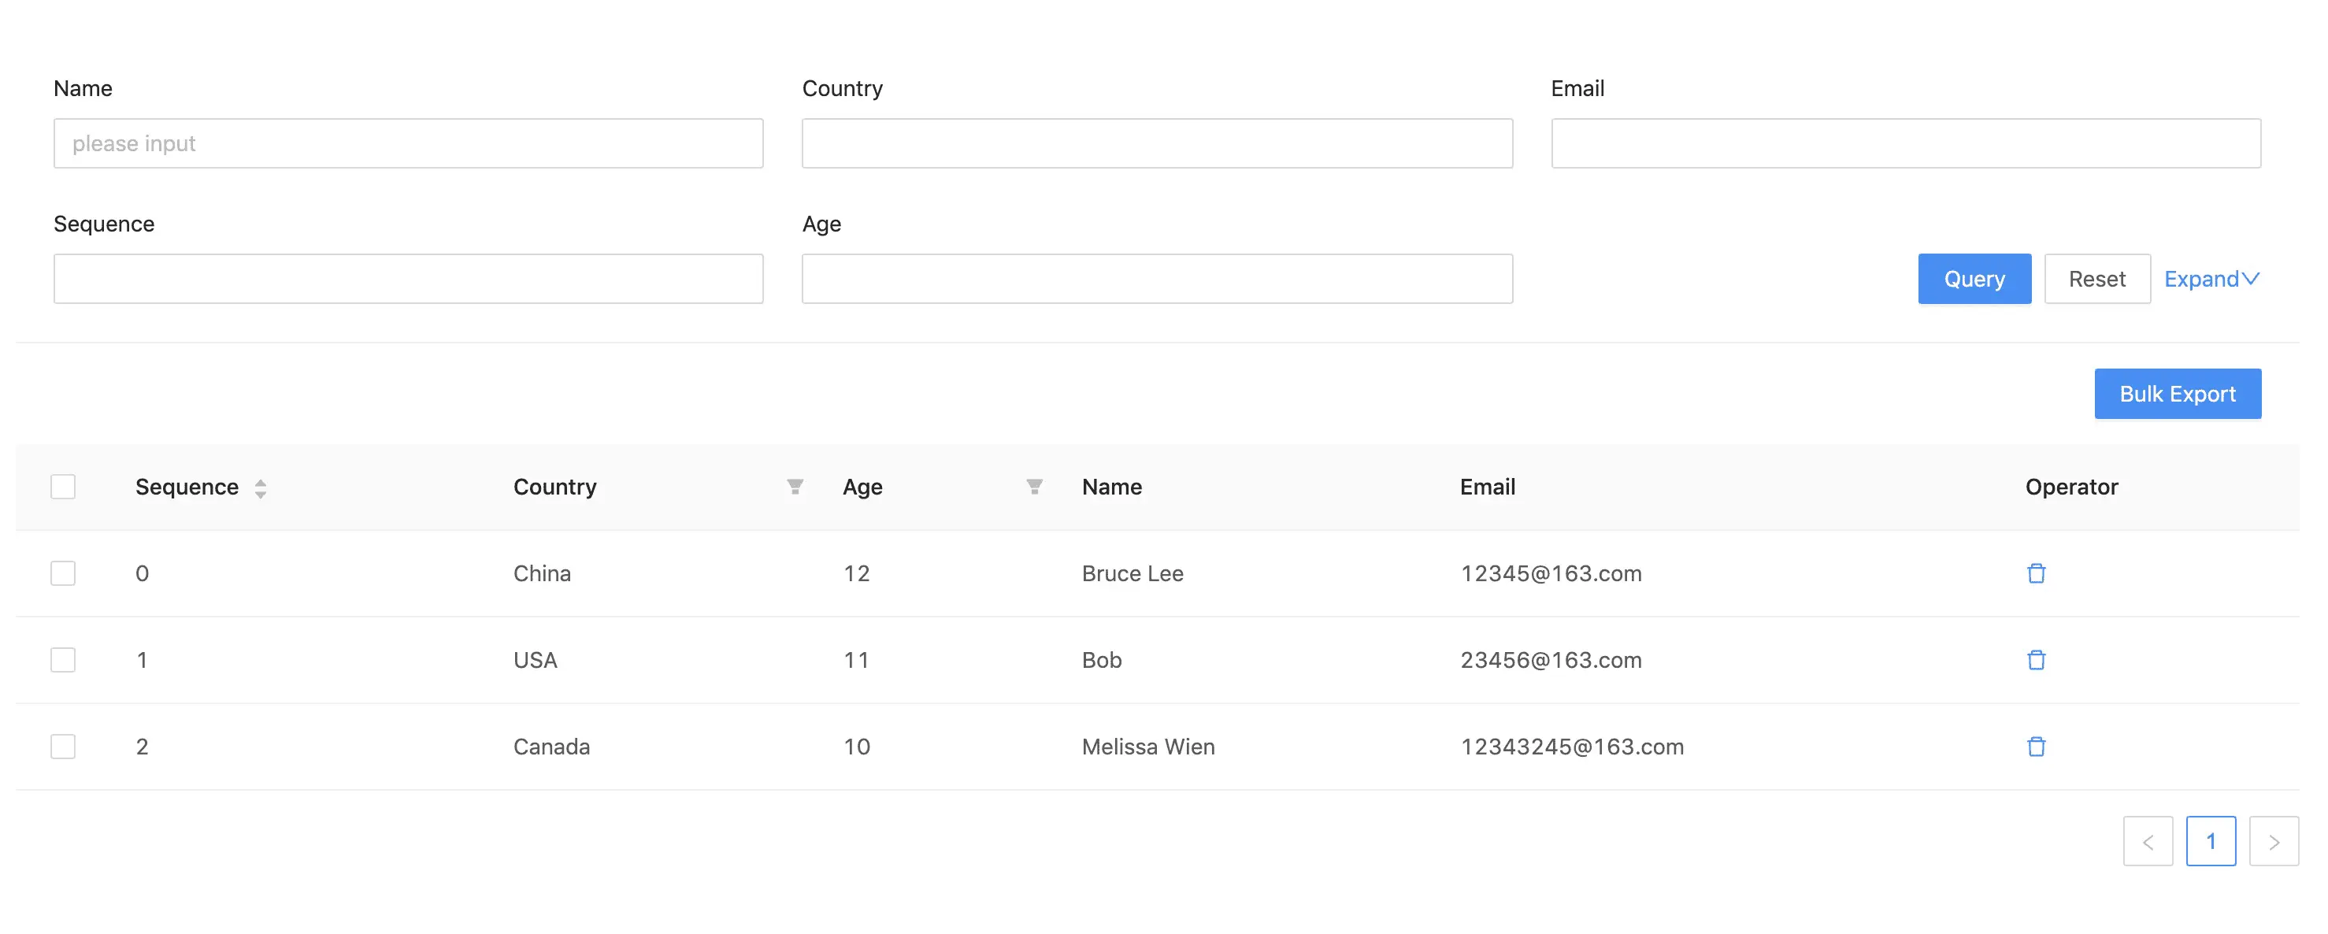2328x934 pixels.
Task: Click the Bulk Export button
Action: (x=2177, y=394)
